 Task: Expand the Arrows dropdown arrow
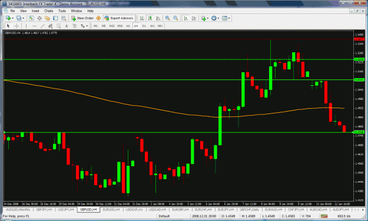(87, 26)
